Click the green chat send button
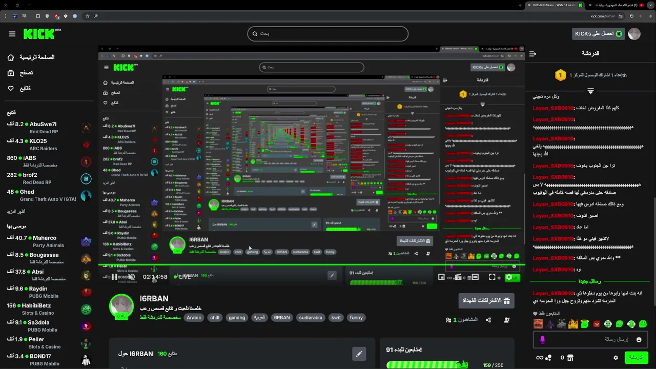Viewport: 656px width, 369px height. click(637, 357)
